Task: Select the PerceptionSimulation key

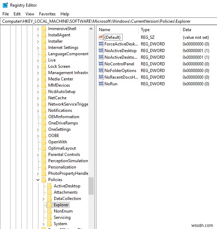Action: pos(68,161)
